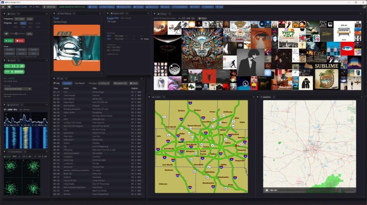Click the HD2 The EDGE subchannel row
Image resolution: width=367 pixels, height=205 pixels.
(x=128, y=39)
